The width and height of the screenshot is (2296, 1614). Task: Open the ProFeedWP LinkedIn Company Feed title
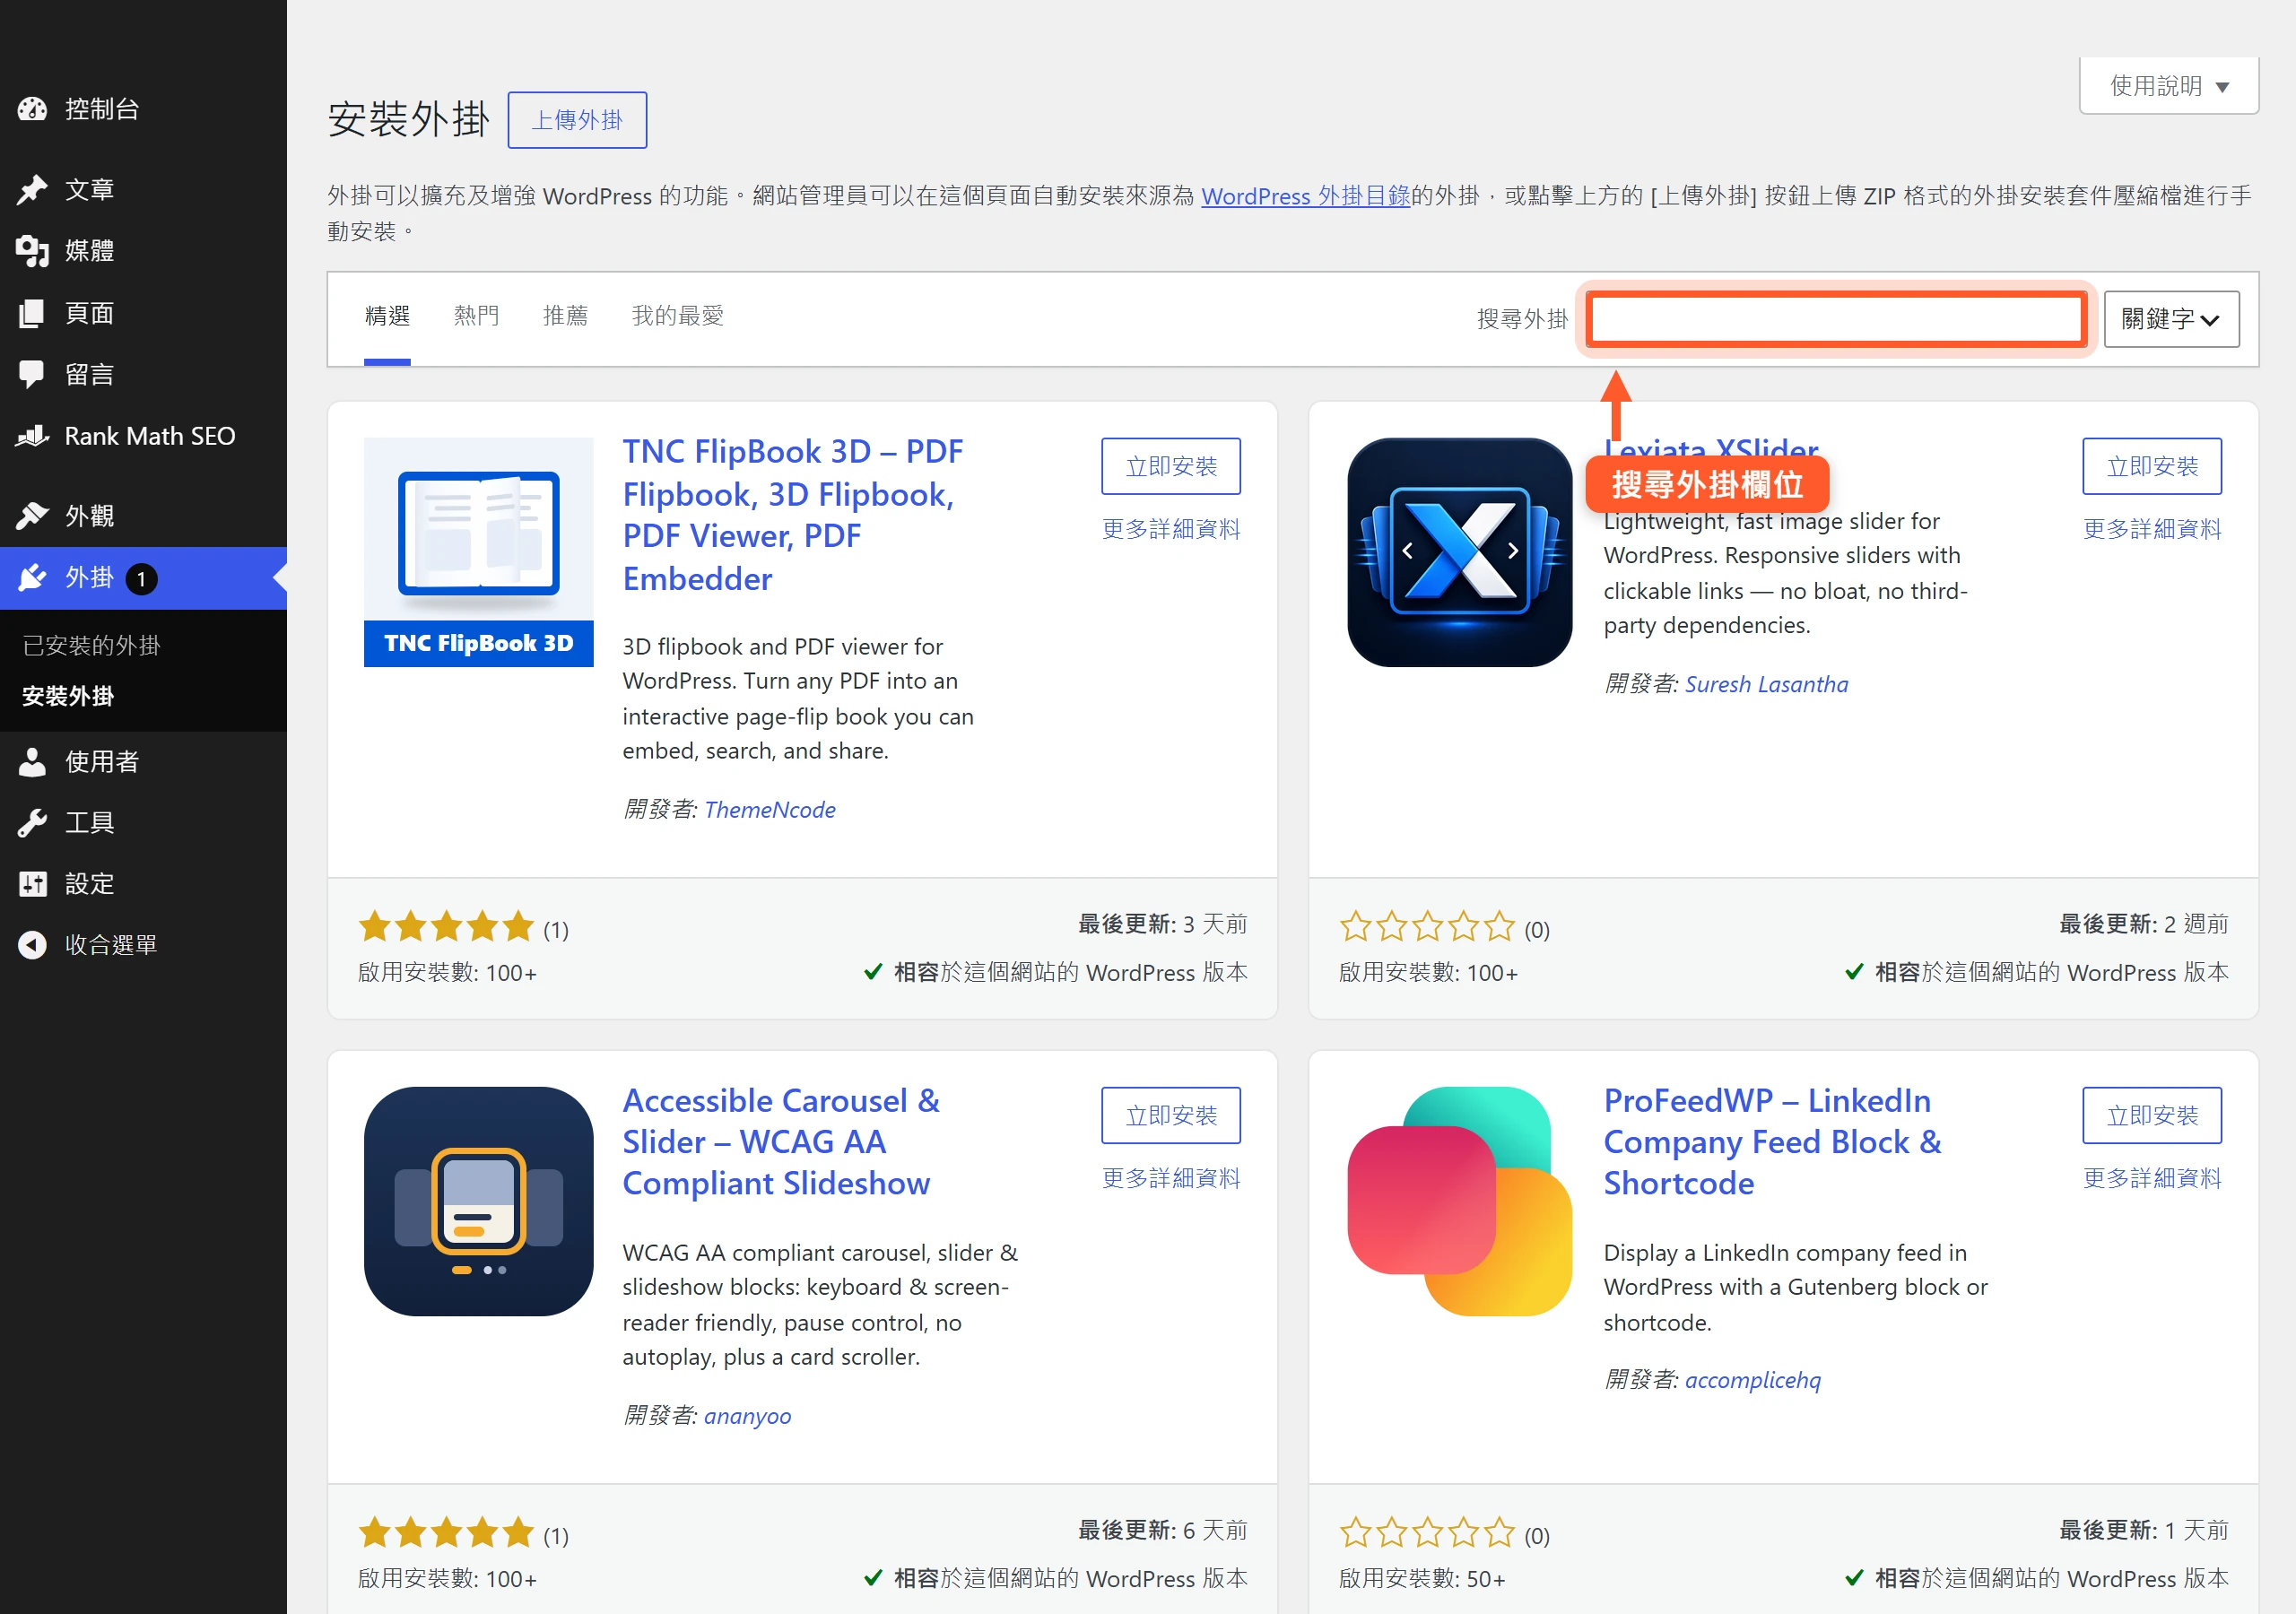1772,1142
